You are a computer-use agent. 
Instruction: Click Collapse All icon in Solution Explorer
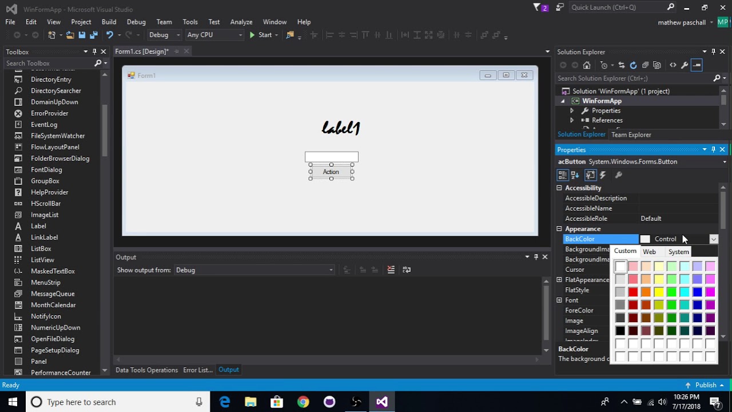(645, 65)
